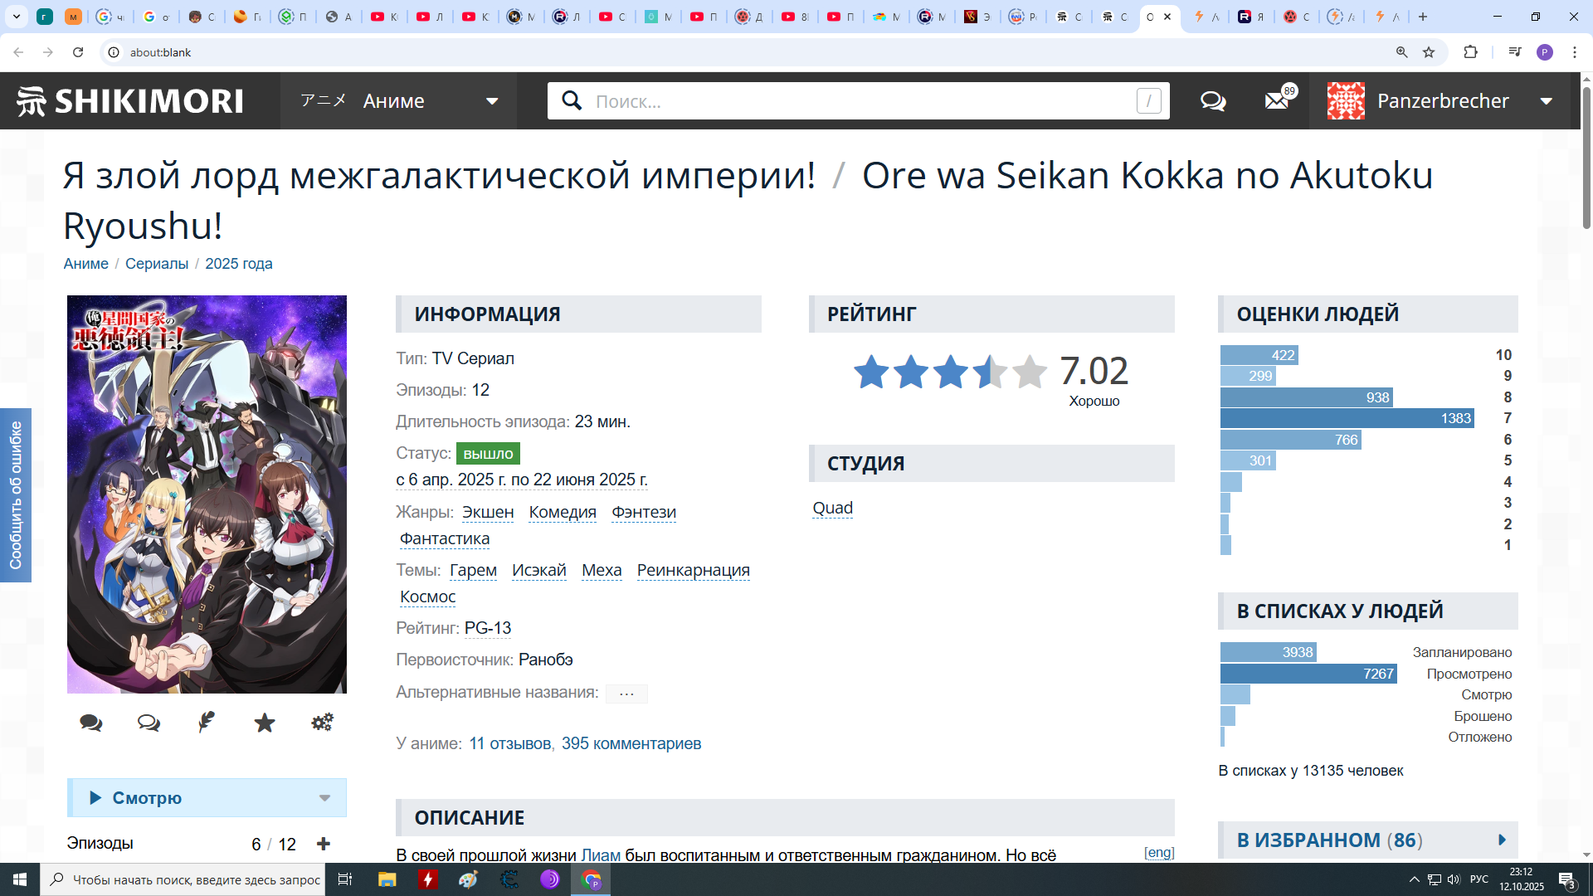
Task: Bookmark this page with the star icon
Action: [1429, 52]
